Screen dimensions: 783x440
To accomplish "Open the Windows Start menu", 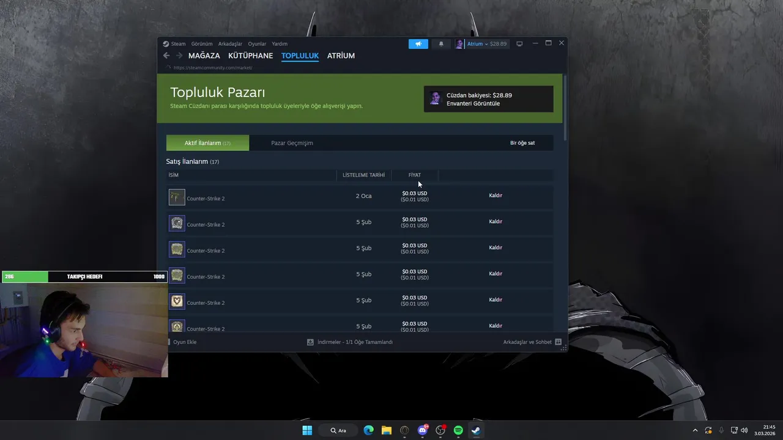I will point(307,430).
